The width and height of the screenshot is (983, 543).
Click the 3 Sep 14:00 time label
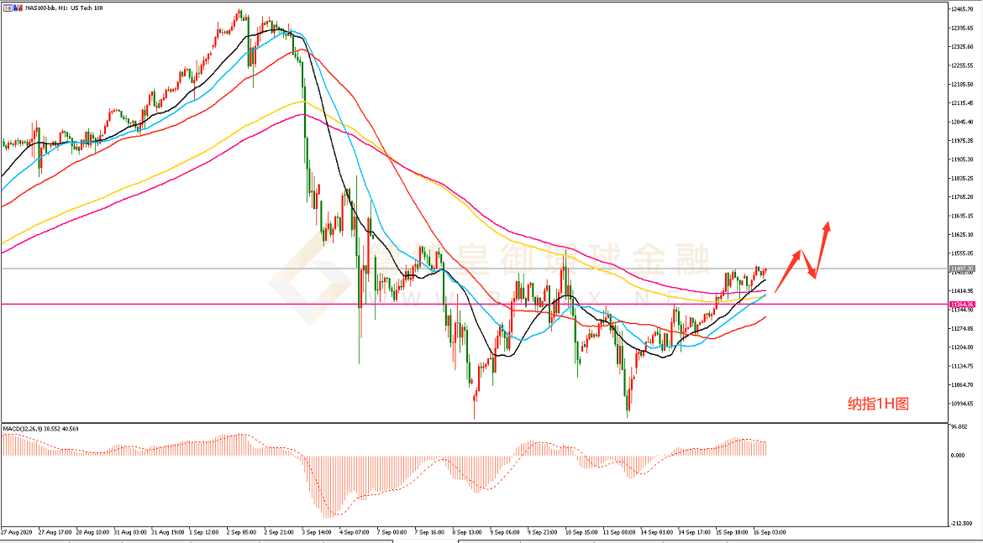(319, 532)
